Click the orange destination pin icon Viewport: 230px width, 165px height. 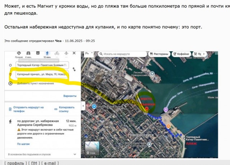[x=10, y=74]
